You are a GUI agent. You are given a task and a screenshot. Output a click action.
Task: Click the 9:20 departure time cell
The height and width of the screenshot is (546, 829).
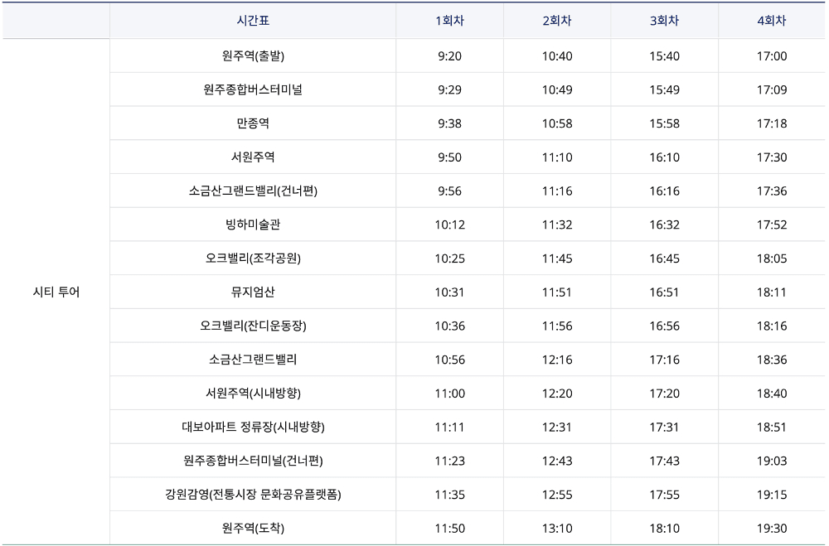coord(448,55)
